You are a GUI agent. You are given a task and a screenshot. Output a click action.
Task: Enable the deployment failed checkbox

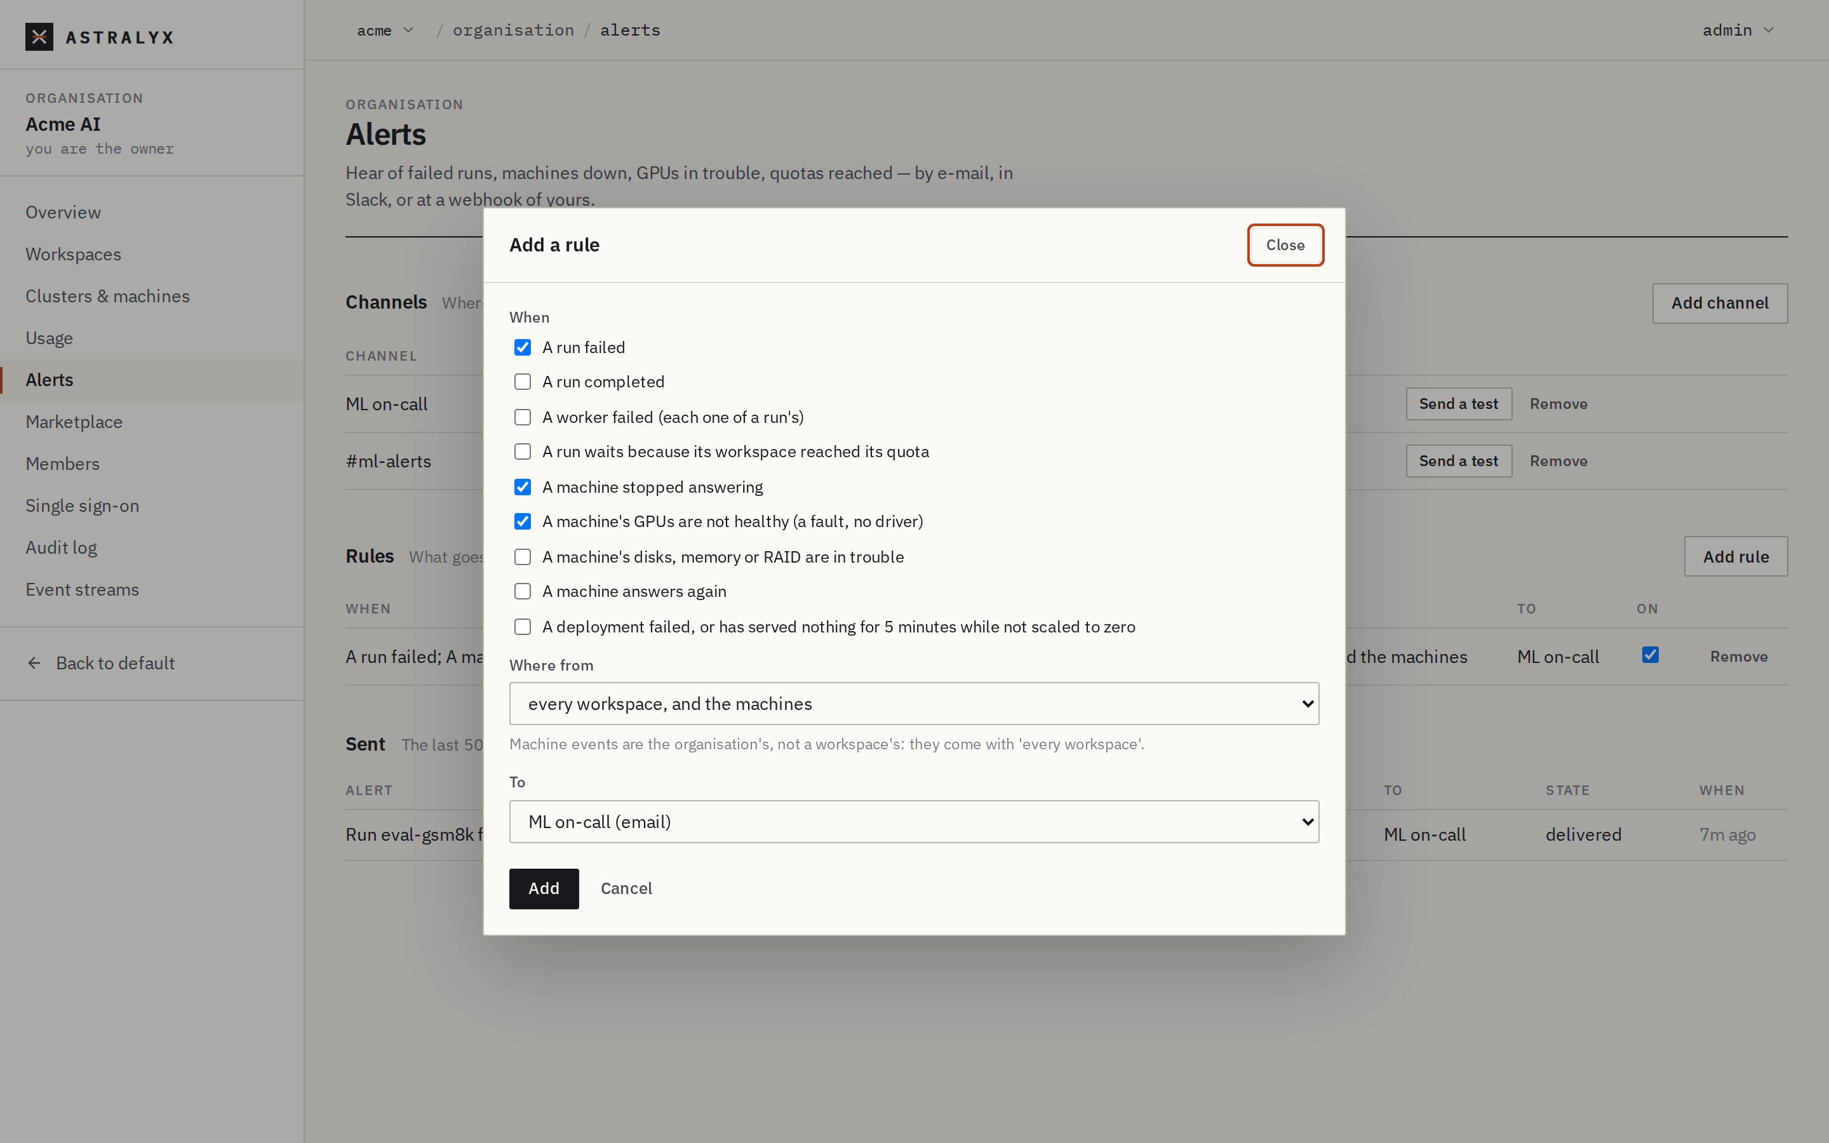pyautogui.click(x=522, y=627)
